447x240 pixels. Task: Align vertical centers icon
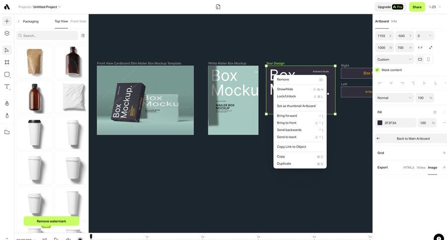(424, 83)
